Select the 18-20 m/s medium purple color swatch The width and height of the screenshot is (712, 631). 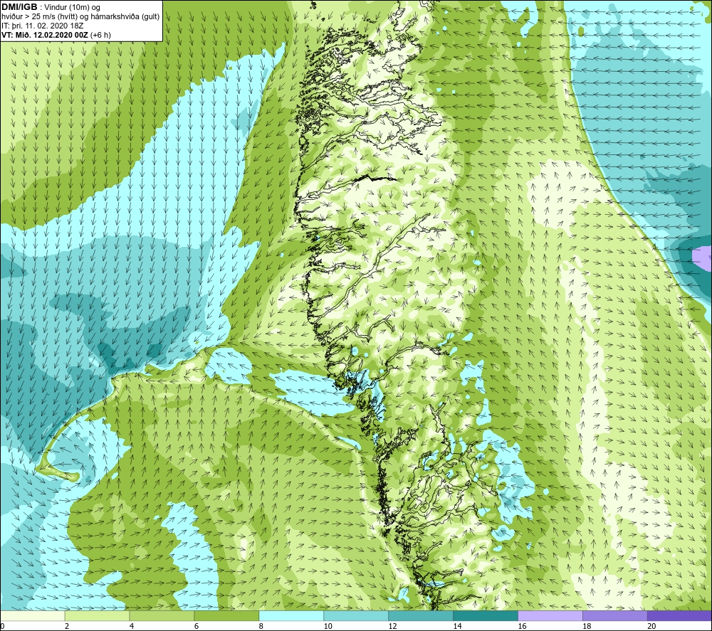point(615,616)
